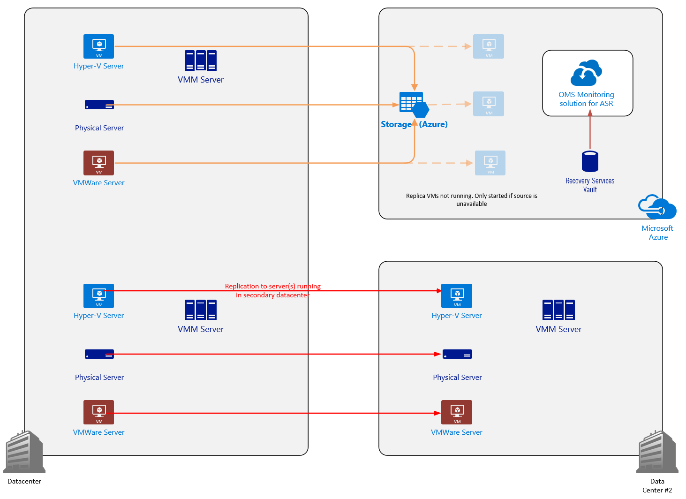Click the red VMWare Server icon replicating to Azure
686x499 pixels.
coord(98,163)
